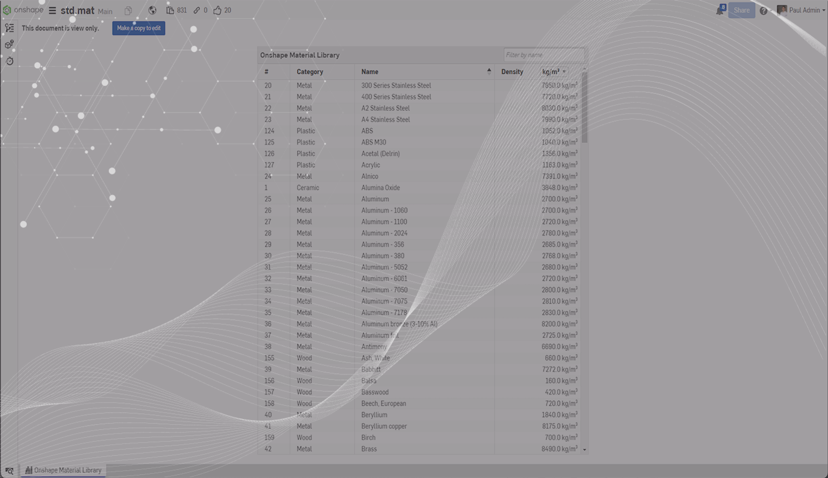Click the Onshape logo
The width and height of the screenshot is (828, 478).
[x=22, y=10]
